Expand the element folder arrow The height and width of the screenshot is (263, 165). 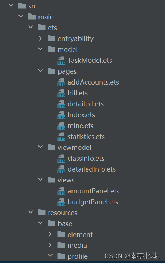[50, 234]
